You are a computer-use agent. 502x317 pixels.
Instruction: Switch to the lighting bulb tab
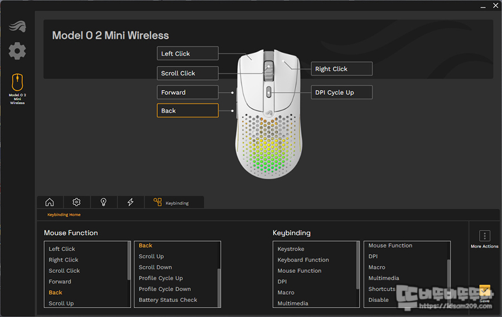click(103, 202)
